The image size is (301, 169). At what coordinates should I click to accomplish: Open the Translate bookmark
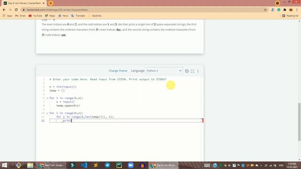point(78,15)
